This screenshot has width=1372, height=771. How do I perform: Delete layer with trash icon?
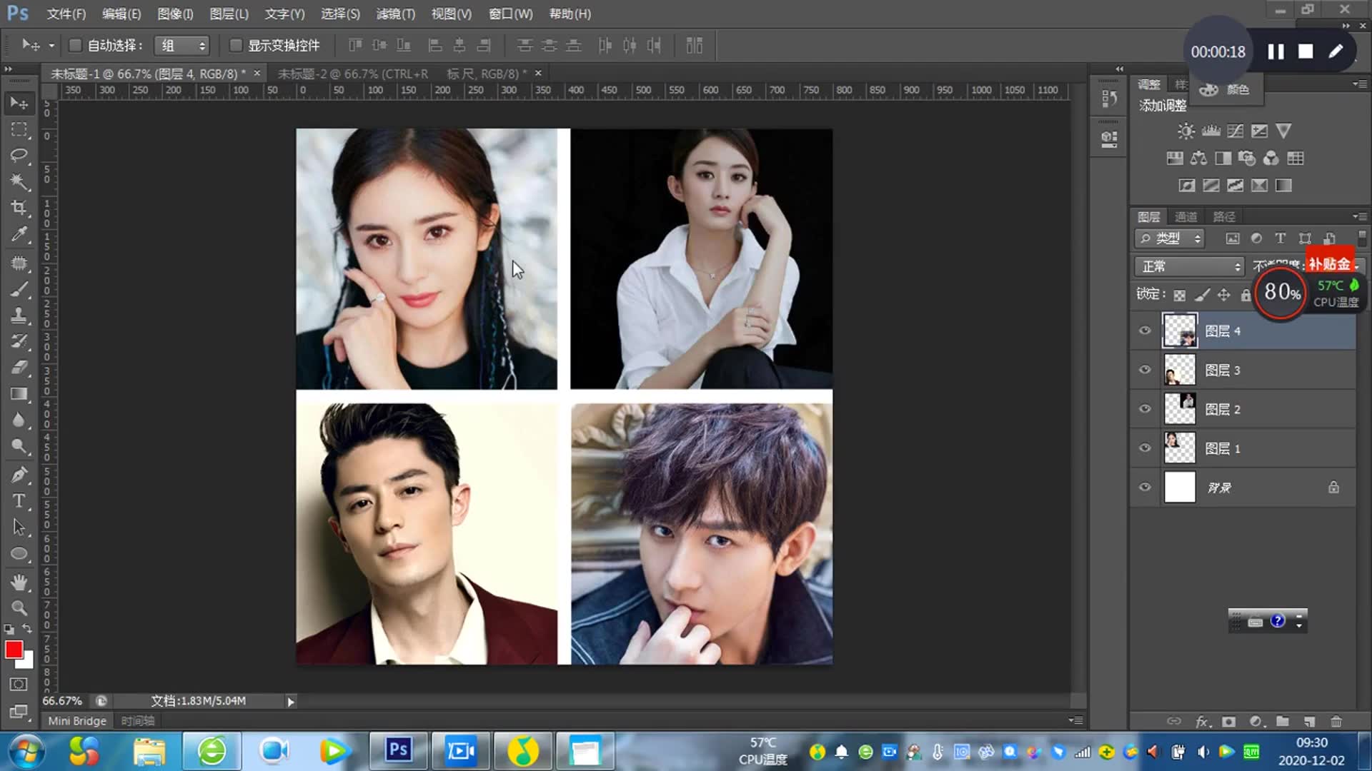point(1336,721)
